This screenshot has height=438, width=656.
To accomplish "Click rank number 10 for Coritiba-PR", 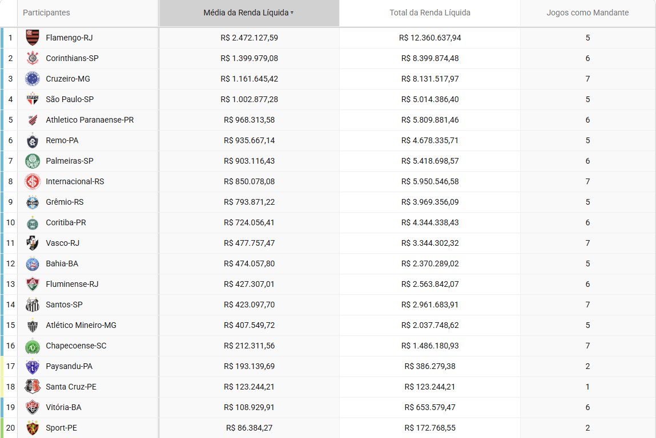I will 10,222.
